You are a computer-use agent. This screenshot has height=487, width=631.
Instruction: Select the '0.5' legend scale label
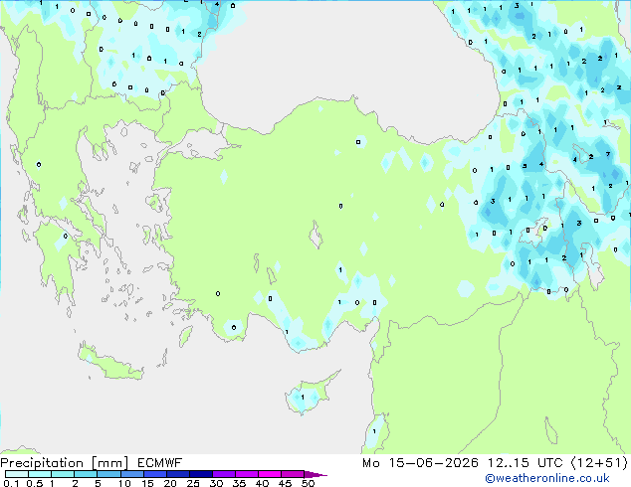click(34, 483)
